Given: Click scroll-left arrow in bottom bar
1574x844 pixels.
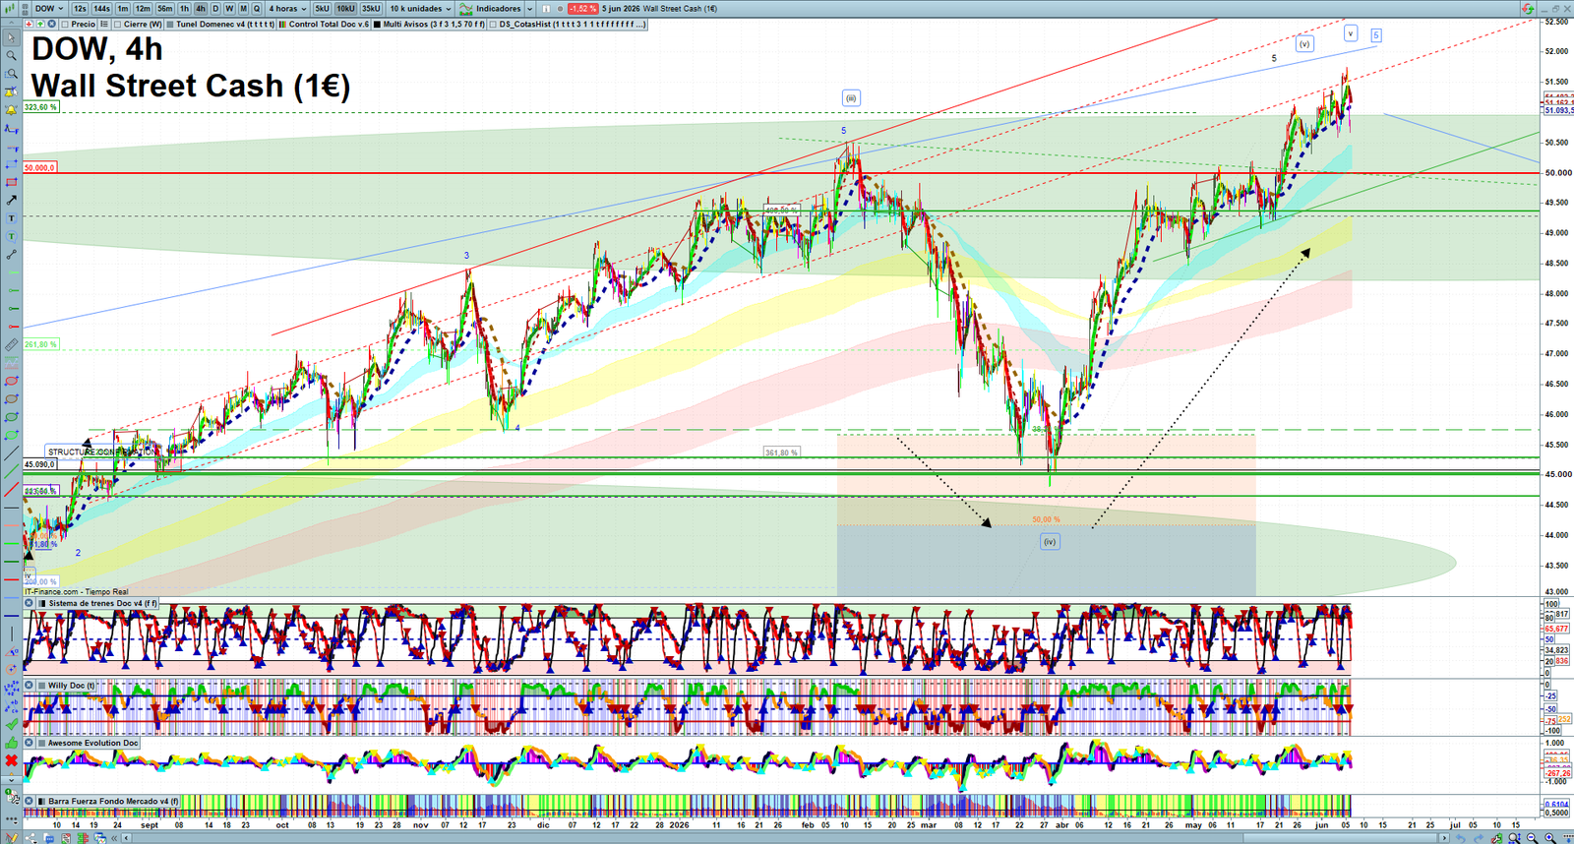Looking at the screenshot, I should 126,838.
